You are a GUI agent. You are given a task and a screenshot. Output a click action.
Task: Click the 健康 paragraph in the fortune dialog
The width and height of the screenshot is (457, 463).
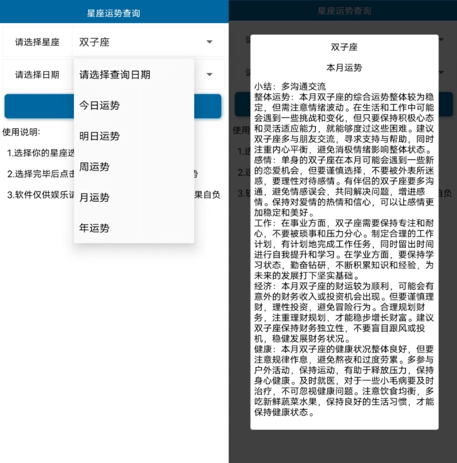pyautogui.click(x=344, y=380)
